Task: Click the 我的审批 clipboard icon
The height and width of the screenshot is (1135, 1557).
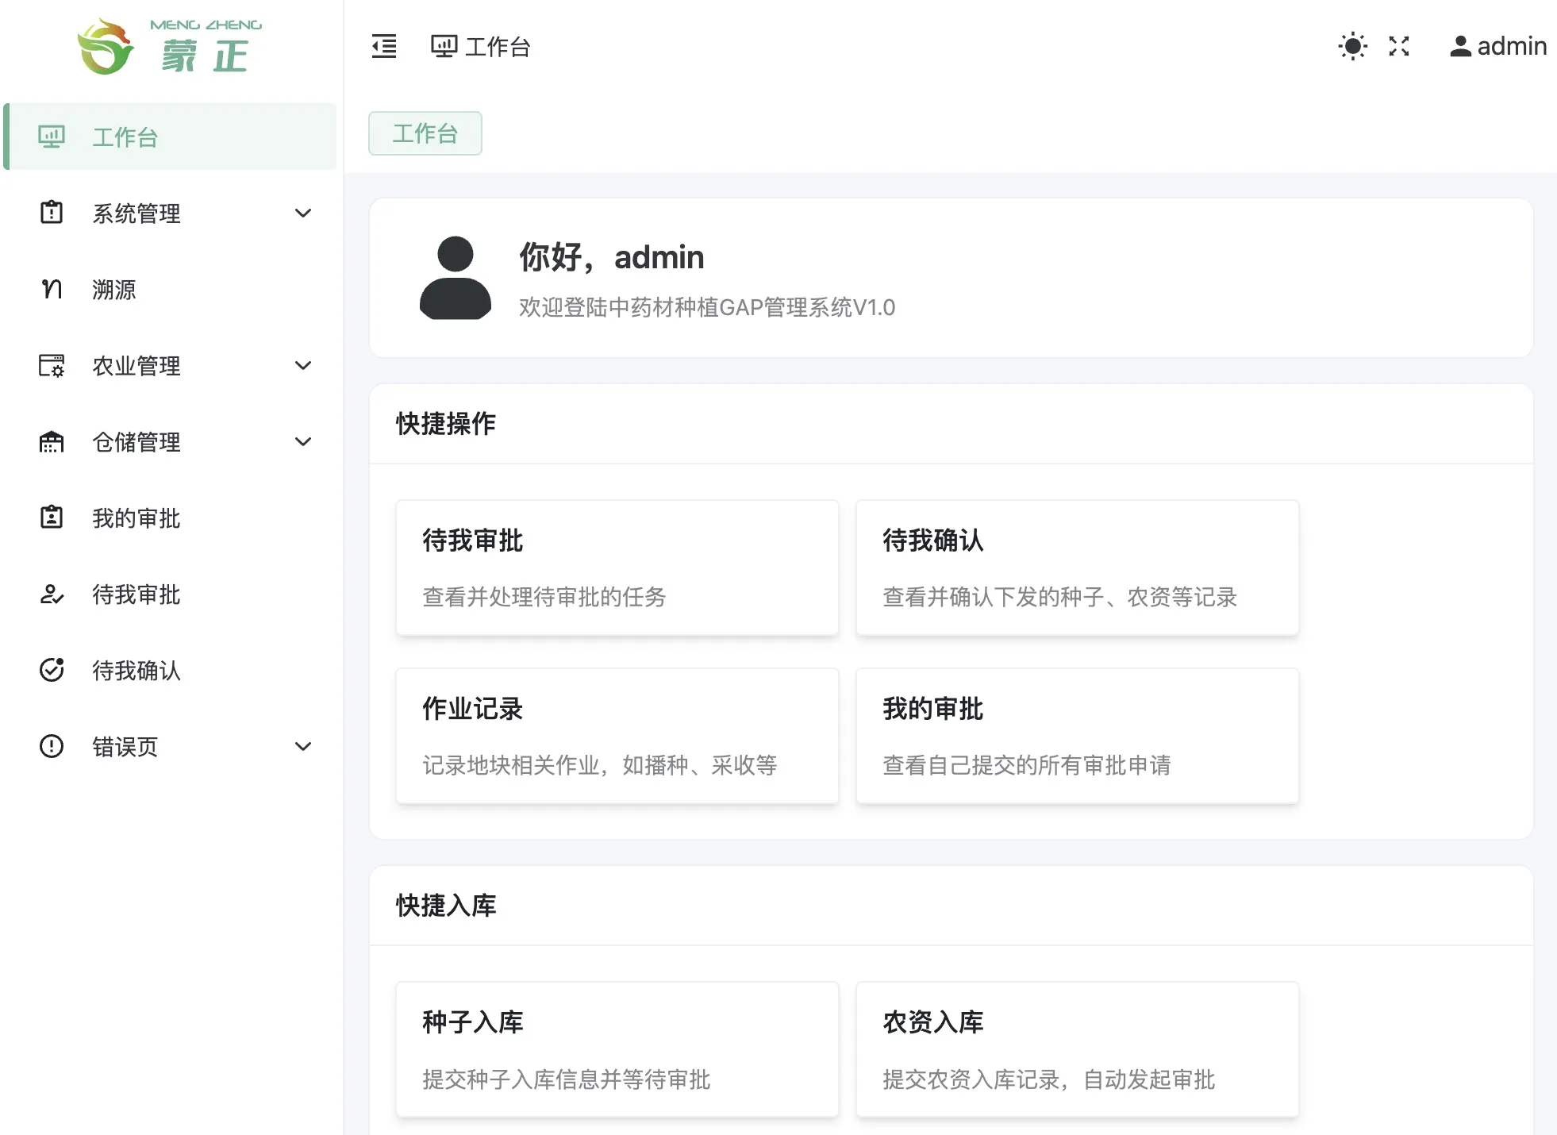Action: pyautogui.click(x=51, y=518)
